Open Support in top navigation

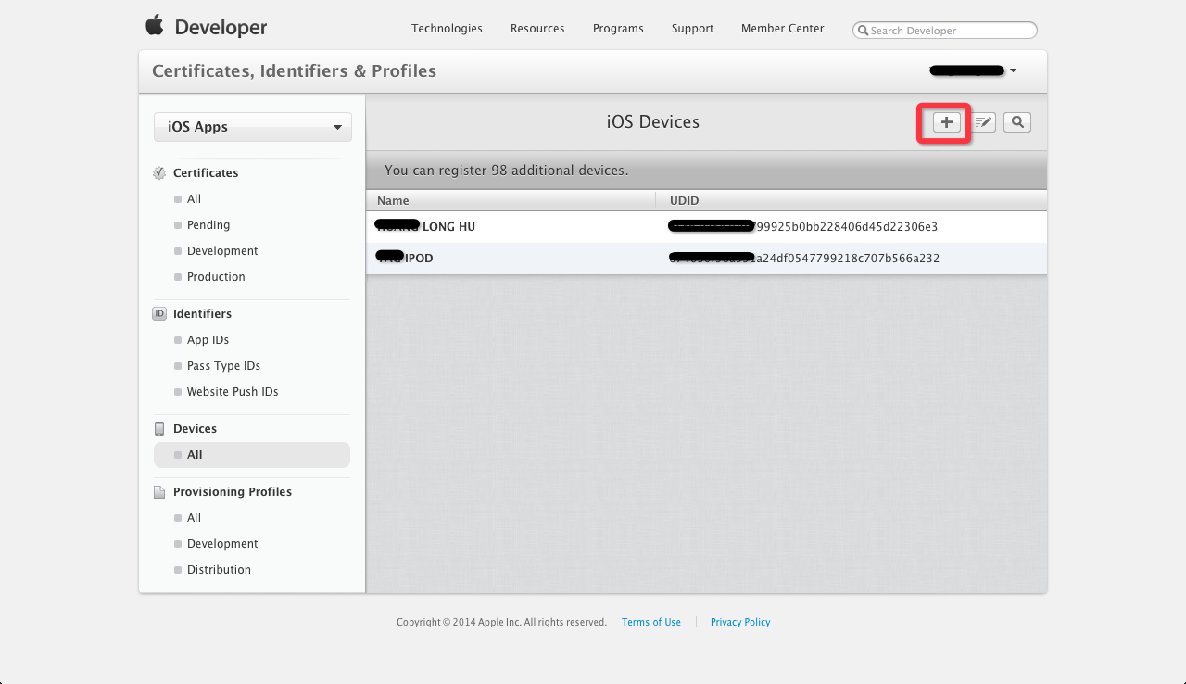pyautogui.click(x=692, y=29)
